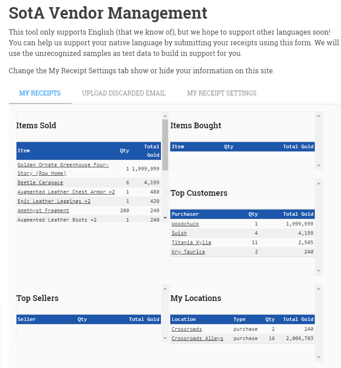The image size is (341, 368).
Task: Click the Top Sellers scrollbar down arrow
Action: click(x=165, y=338)
